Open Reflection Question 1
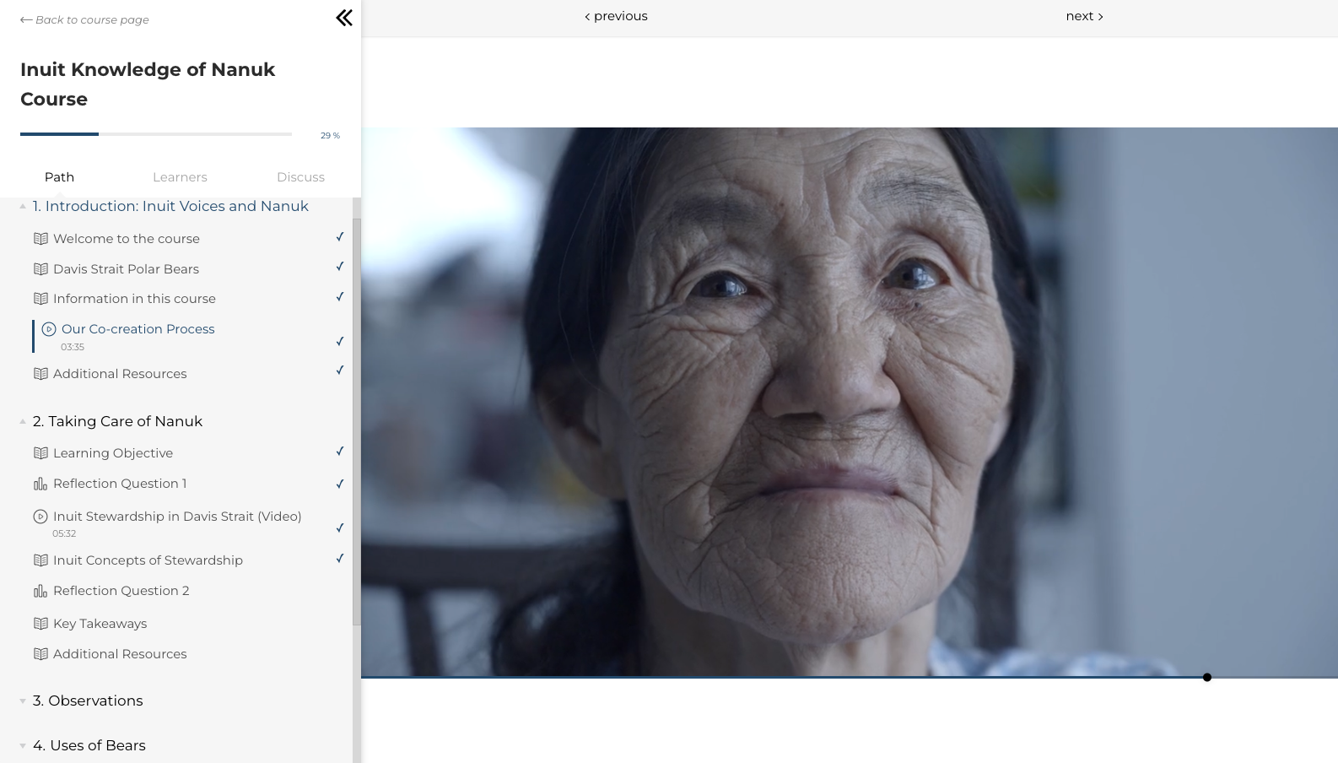Viewport: 1338px width, 763px height. (120, 484)
